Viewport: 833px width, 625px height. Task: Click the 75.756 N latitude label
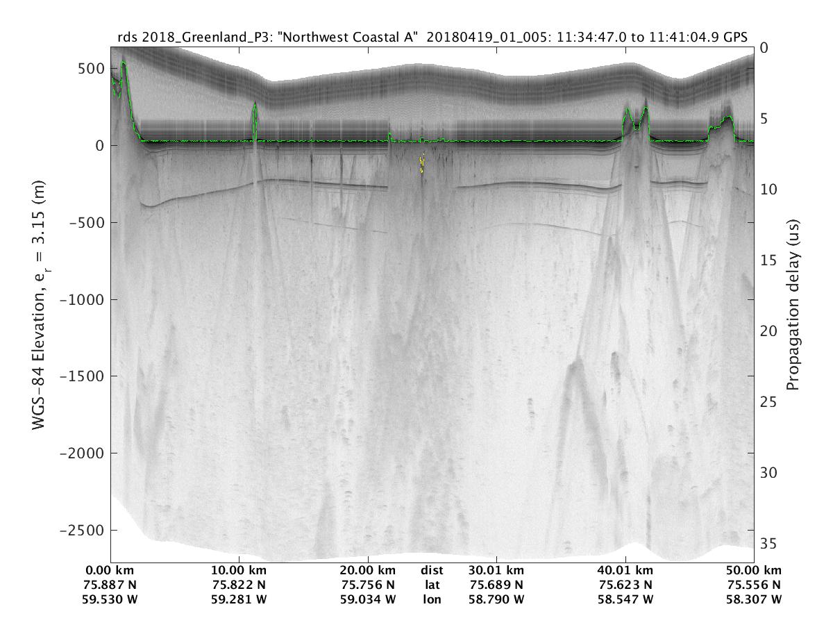[x=368, y=585]
